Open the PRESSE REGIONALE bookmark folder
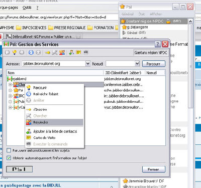Image resolution: width=201 pixels, height=188 pixels. 67,28
